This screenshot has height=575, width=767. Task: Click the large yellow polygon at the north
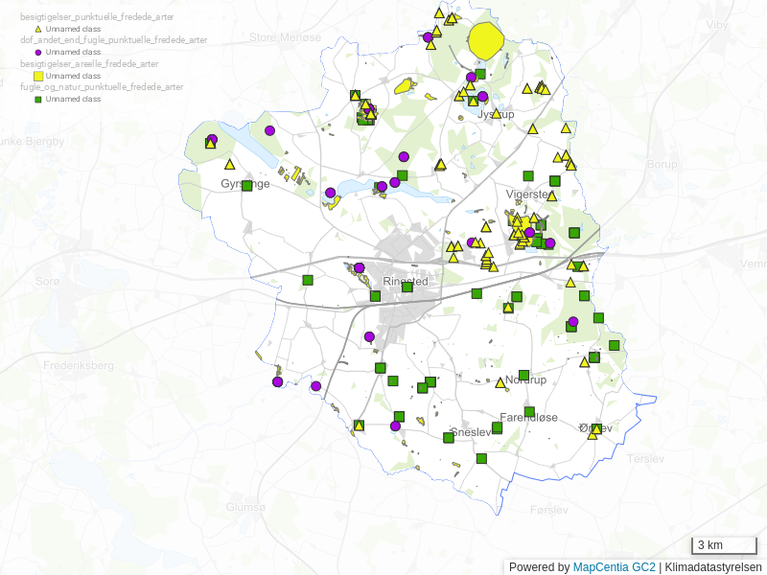[x=487, y=41]
